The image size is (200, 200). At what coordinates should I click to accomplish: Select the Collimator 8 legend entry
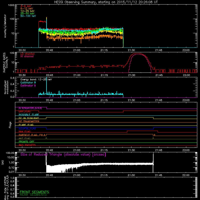(x=28, y=82)
